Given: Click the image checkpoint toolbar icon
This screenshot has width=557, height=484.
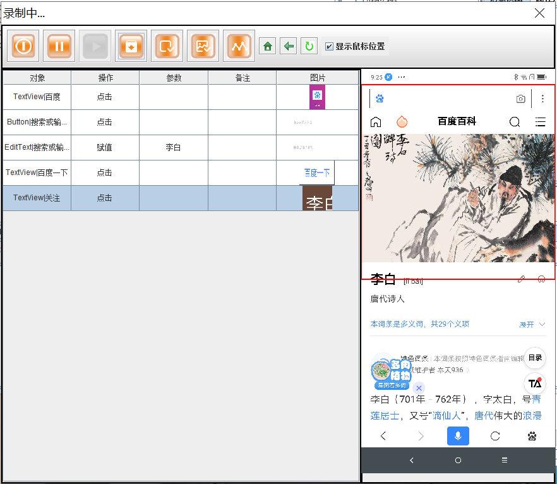Looking at the screenshot, I should coord(203,46).
